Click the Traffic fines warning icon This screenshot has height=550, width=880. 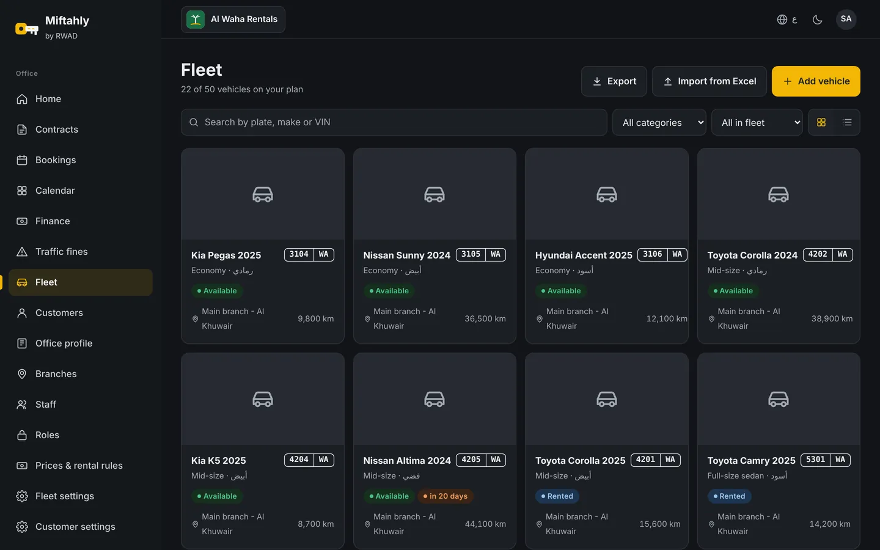pyautogui.click(x=22, y=252)
